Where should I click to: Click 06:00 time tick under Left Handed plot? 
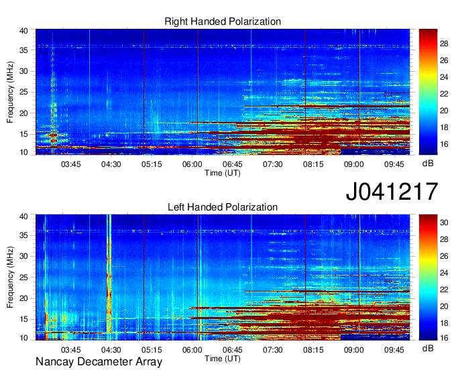click(x=192, y=350)
